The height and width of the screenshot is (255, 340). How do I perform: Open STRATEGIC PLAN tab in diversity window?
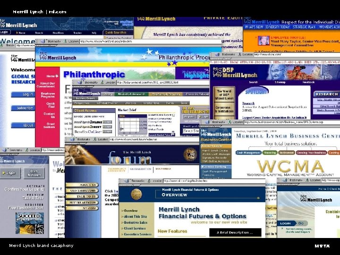pos(304,27)
